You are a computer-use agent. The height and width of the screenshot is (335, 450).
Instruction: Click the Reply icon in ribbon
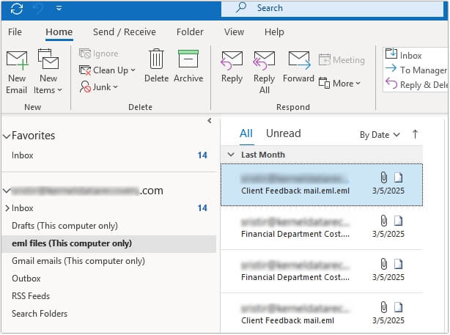(x=232, y=61)
